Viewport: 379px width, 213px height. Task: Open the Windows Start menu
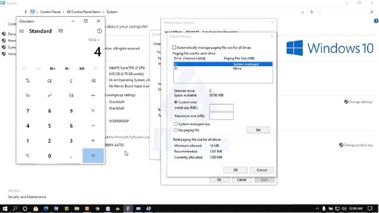5,209
